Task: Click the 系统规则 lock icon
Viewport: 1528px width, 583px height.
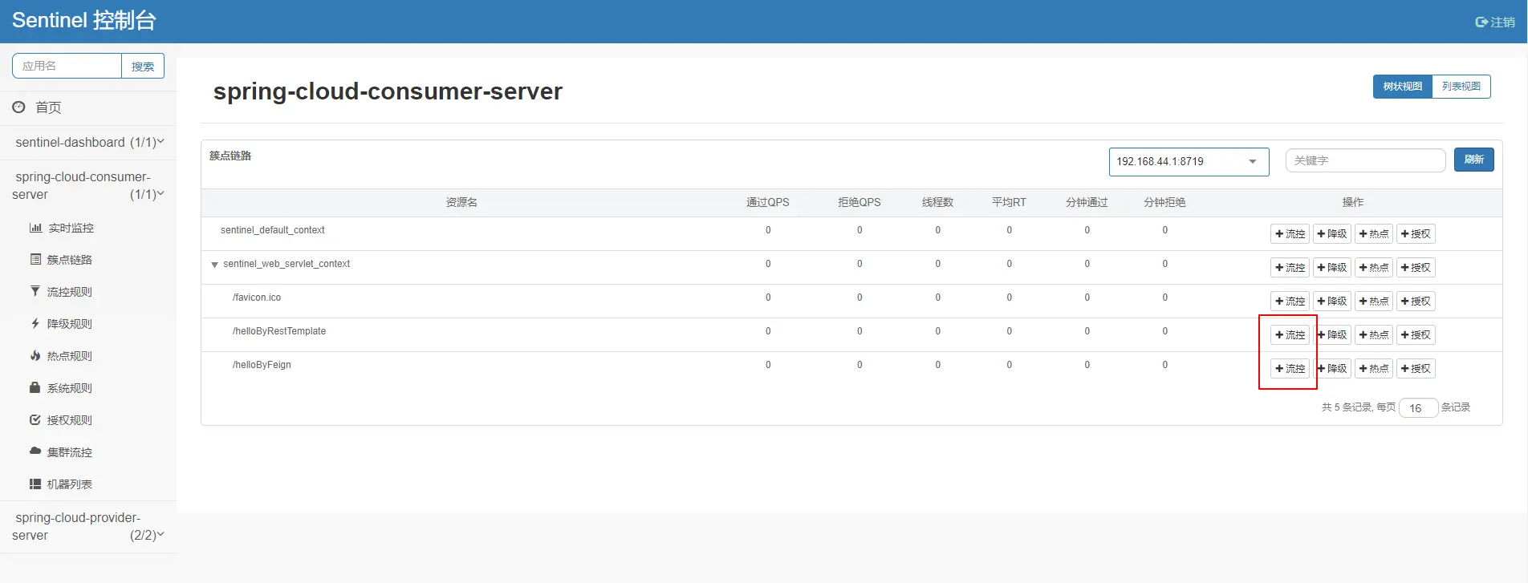Action: pyautogui.click(x=35, y=387)
